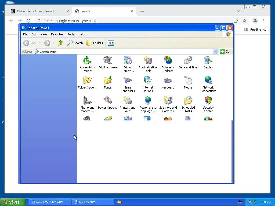Select the Mouse icon
Image resolution: width=275 pixels, height=206 pixels.
coord(188,83)
